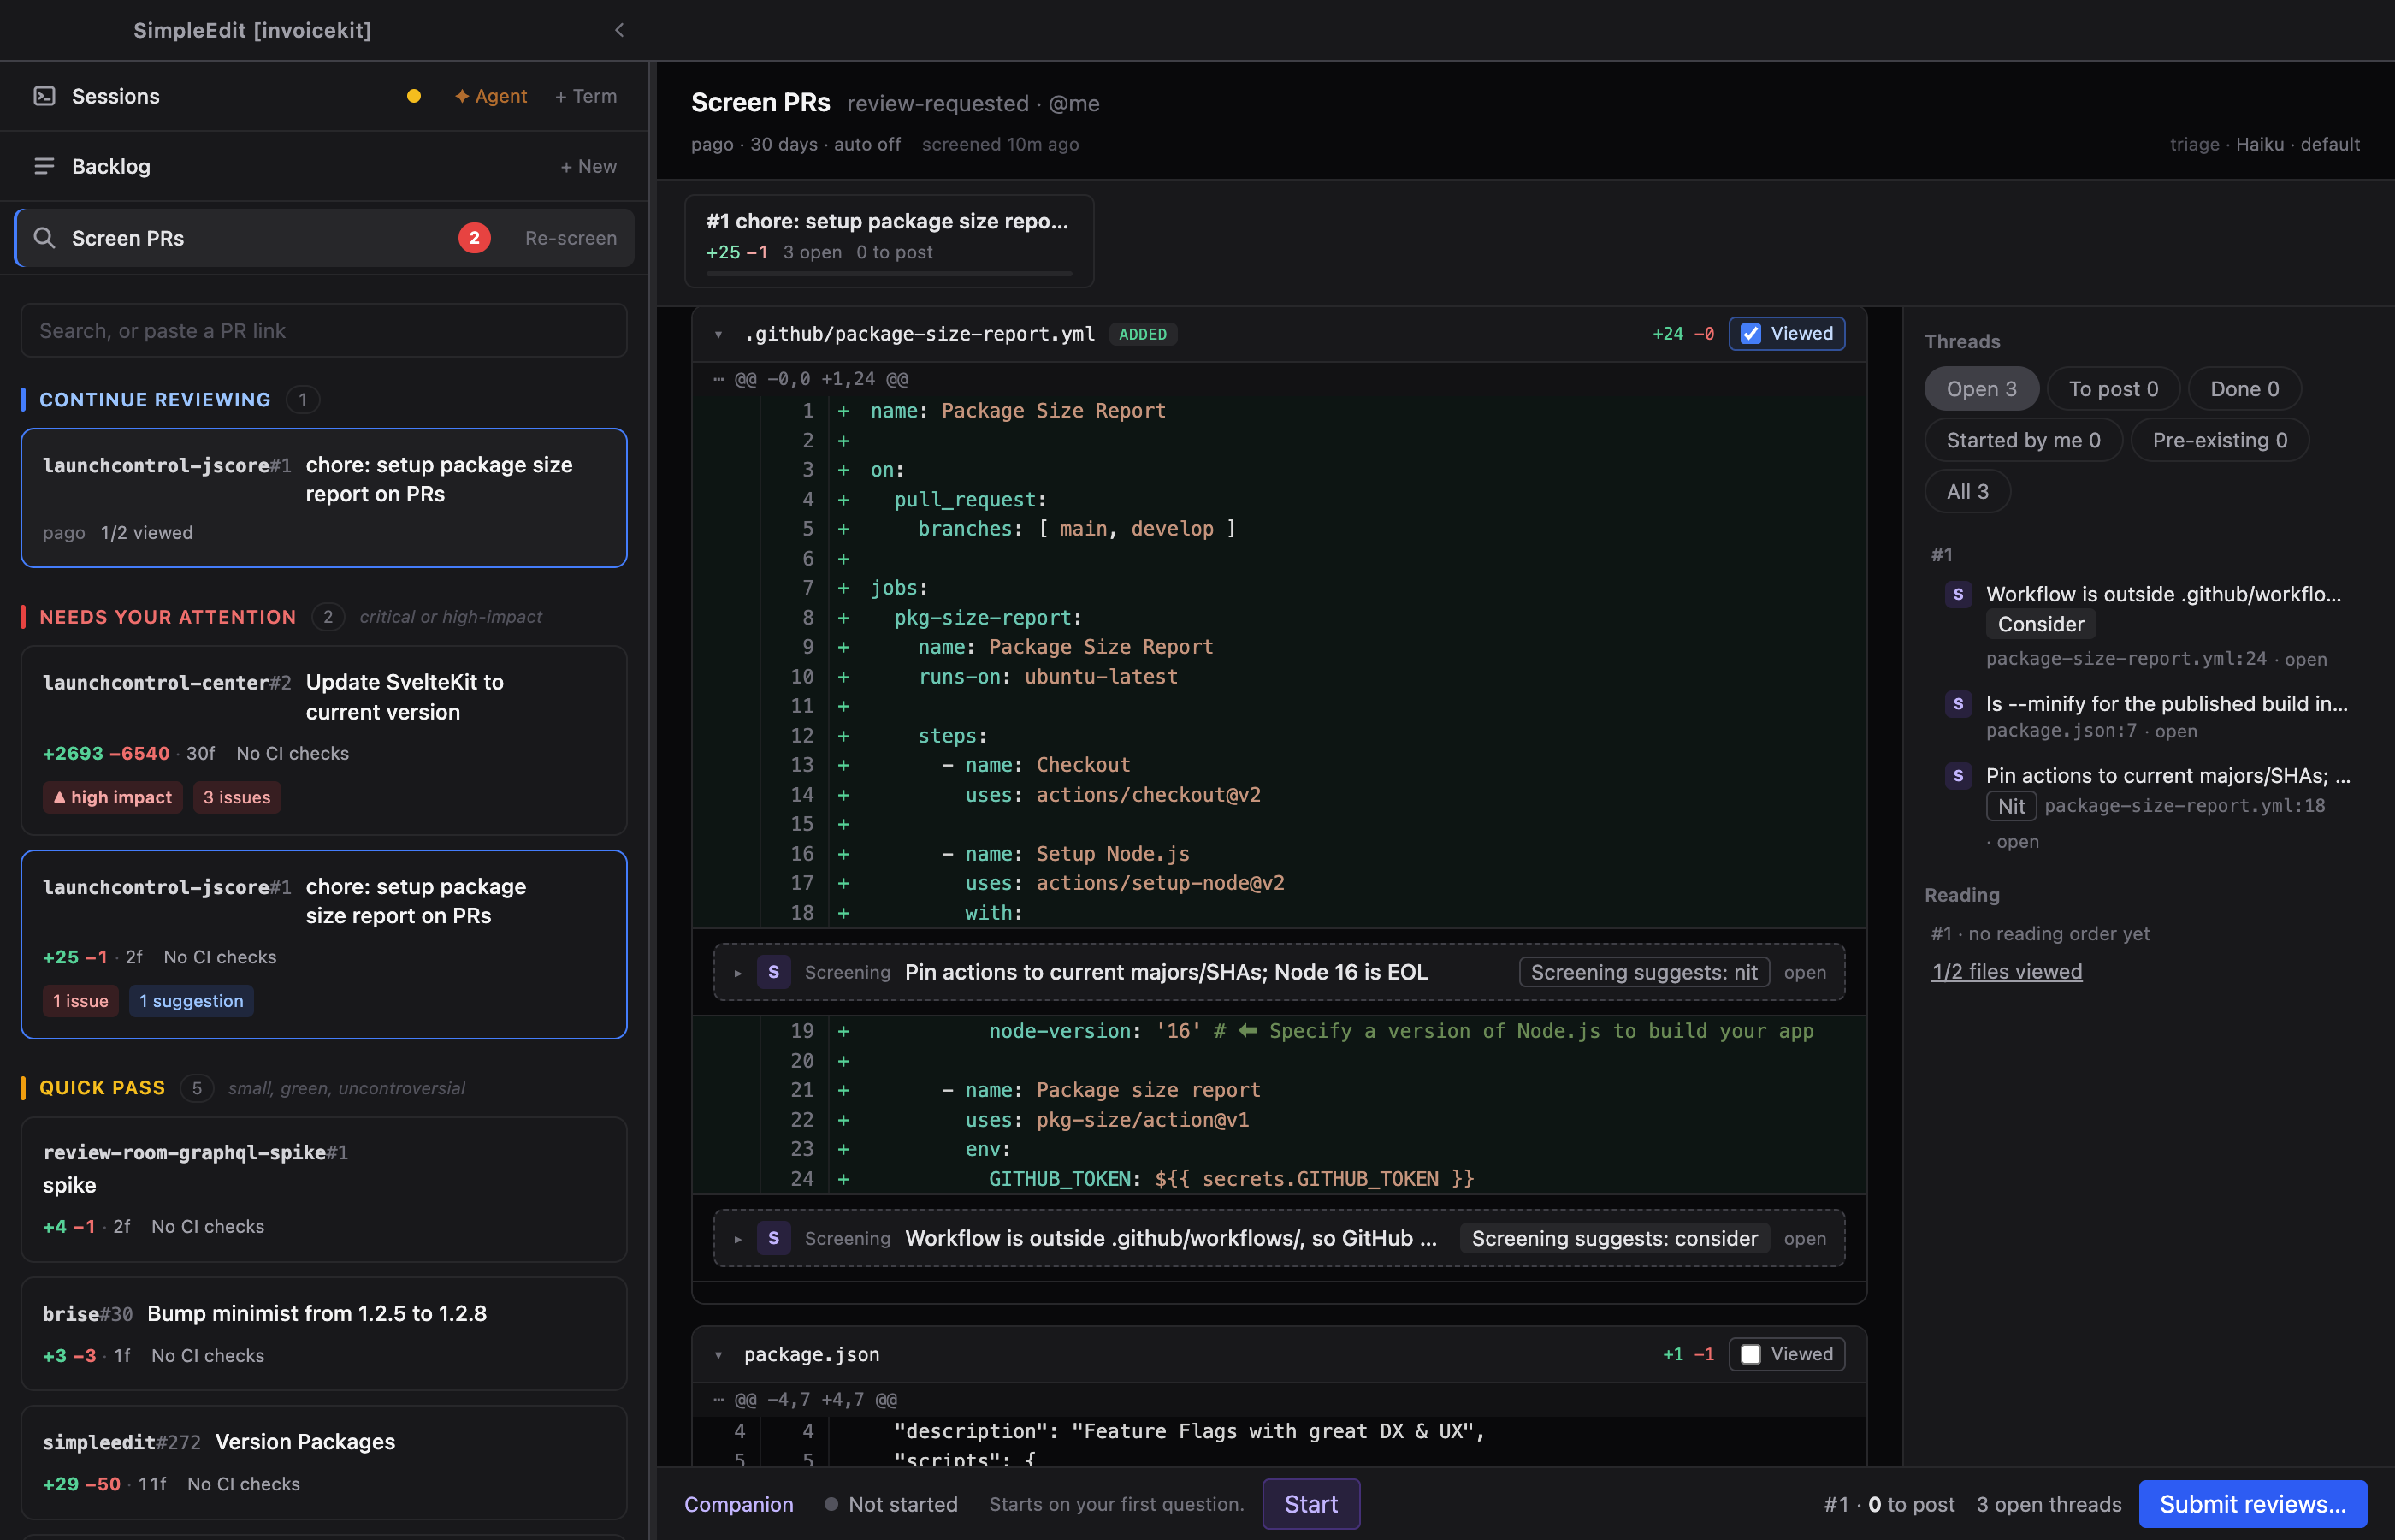Click the red 2 badge on Screen PRs
The image size is (2395, 1540).
(474, 238)
